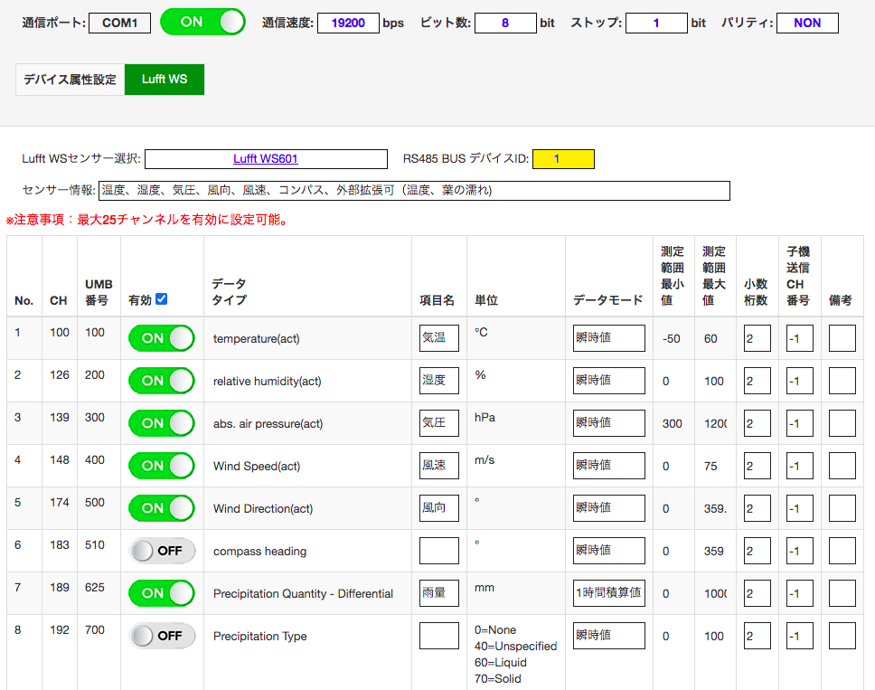Click the 1200 max range for air pressure
Screen dimensions: 875x690
click(x=715, y=424)
